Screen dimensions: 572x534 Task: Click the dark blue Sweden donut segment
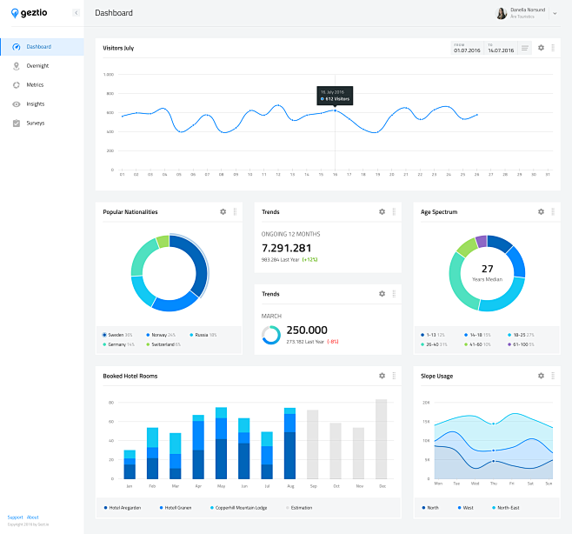[x=198, y=263]
